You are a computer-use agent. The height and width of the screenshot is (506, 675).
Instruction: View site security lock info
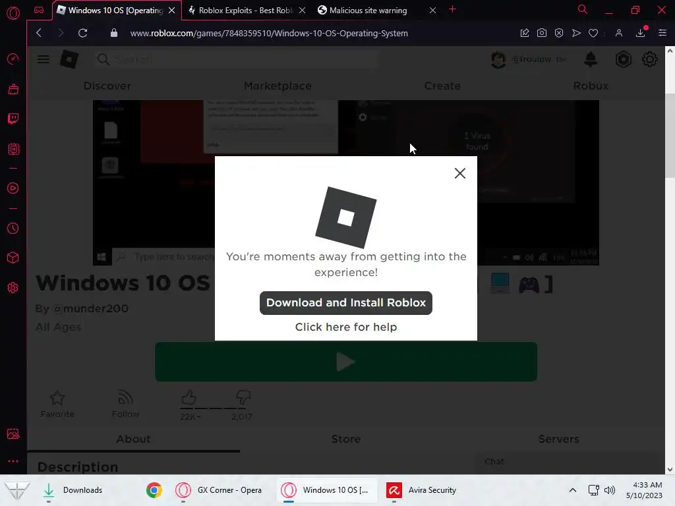[113, 33]
